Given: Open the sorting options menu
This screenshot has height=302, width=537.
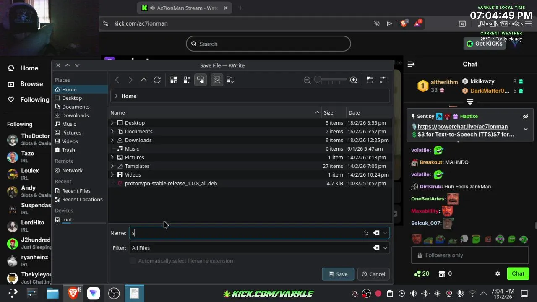Looking at the screenshot, I should (230, 80).
